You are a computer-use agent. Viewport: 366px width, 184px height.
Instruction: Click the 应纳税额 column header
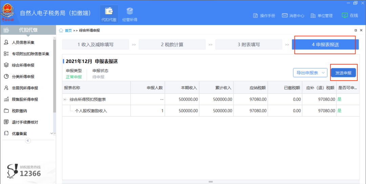click(251, 88)
